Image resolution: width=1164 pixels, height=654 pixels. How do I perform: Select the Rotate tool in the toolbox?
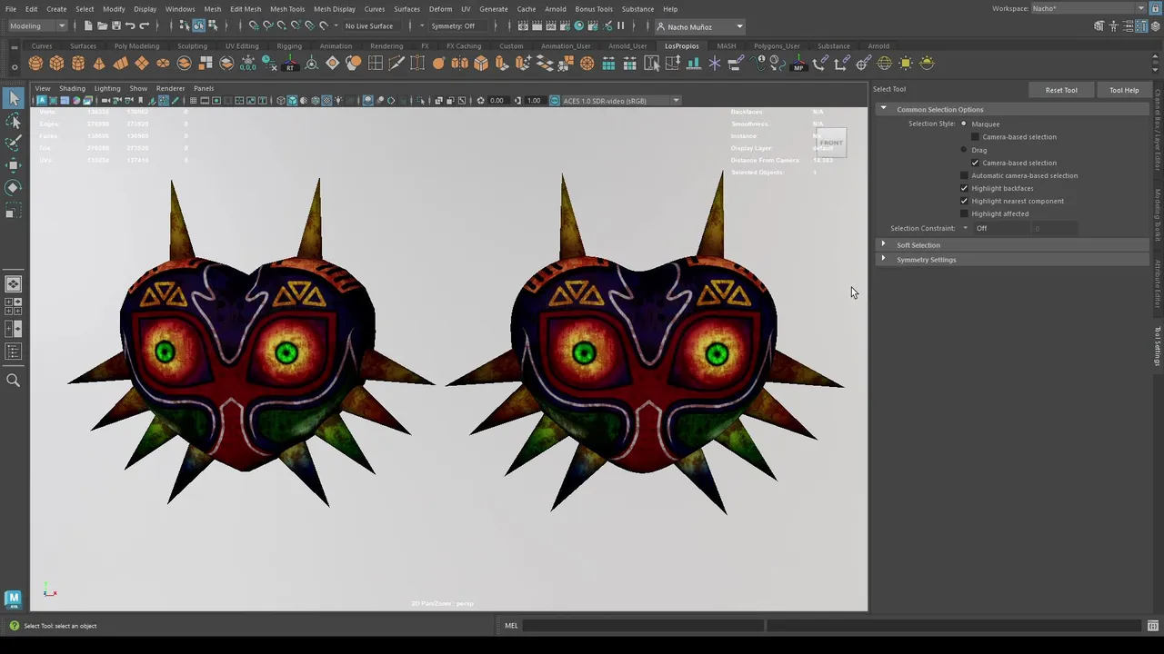(13, 187)
